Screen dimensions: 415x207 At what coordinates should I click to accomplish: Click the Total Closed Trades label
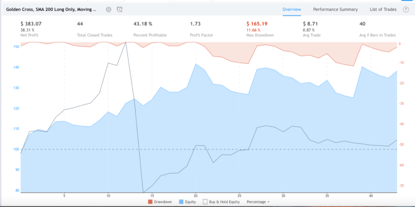click(95, 35)
